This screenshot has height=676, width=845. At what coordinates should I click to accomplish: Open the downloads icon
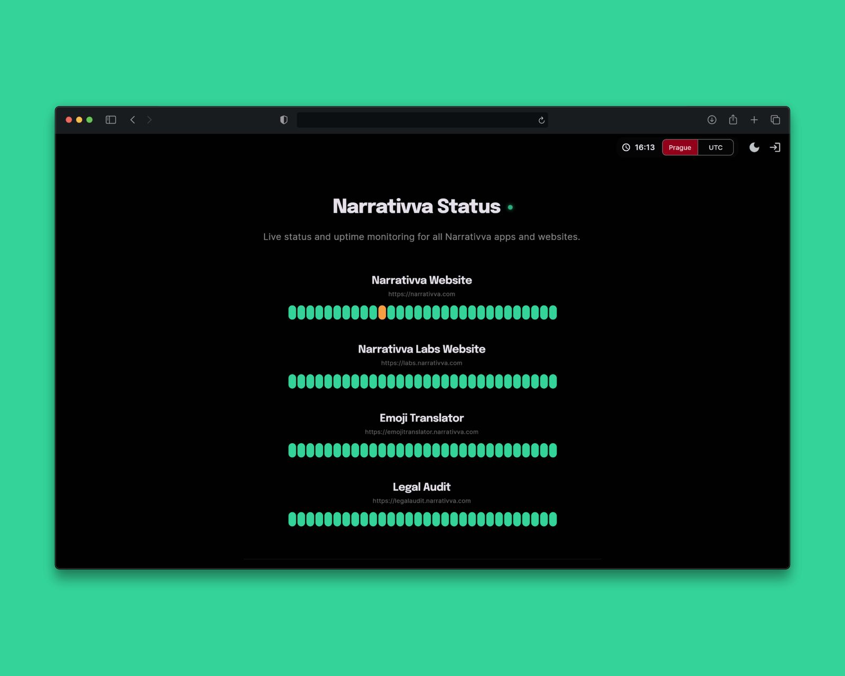click(712, 120)
